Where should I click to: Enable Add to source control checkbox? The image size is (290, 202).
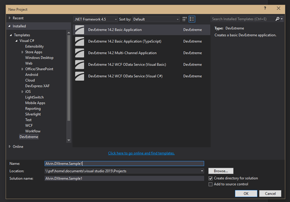pos(210,184)
